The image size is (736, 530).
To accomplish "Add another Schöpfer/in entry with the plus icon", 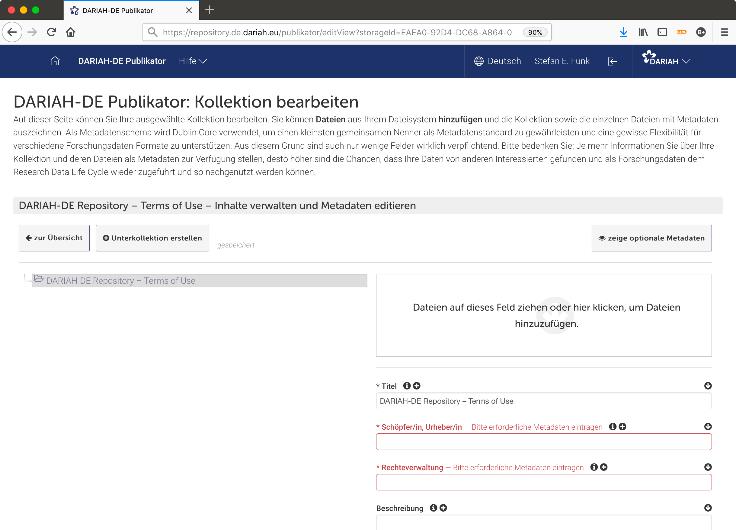I will pos(622,427).
